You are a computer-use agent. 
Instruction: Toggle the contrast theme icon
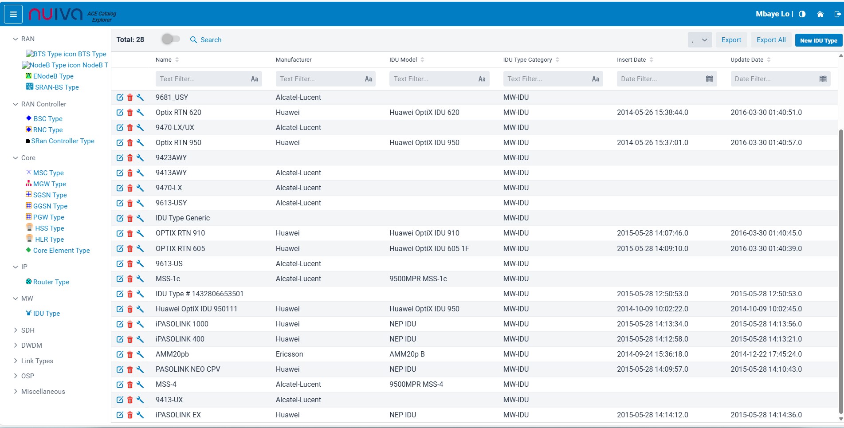(802, 14)
